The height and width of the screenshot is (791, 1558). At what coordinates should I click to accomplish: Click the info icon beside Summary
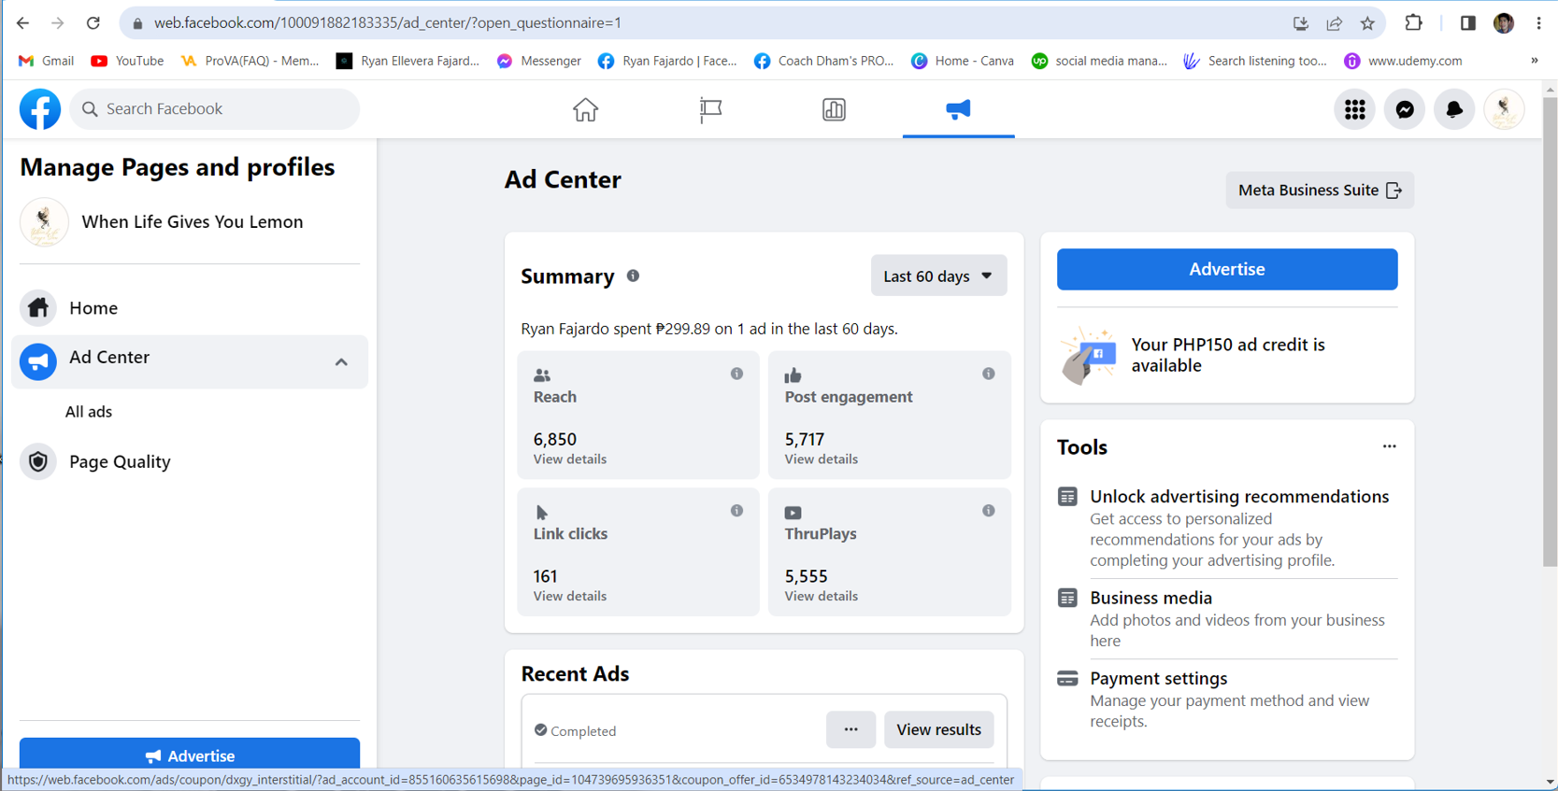click(633, 275)
